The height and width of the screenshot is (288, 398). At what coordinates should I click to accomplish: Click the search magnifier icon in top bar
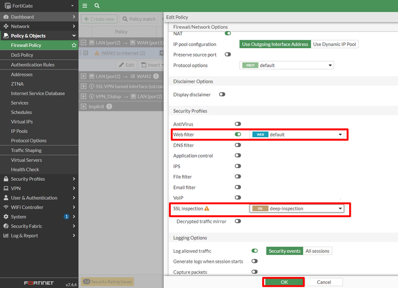tap(97, 6)
